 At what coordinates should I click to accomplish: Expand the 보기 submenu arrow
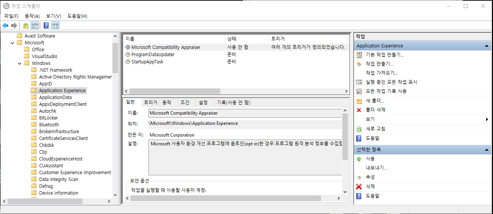[x=487, y=120]
